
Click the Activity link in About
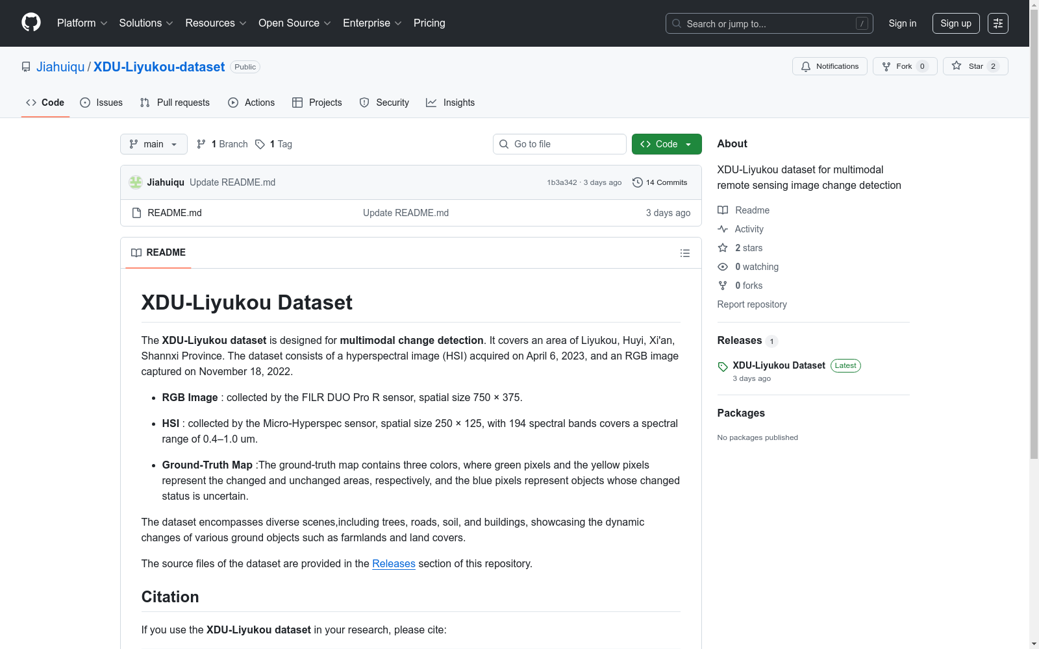[749, 229]
